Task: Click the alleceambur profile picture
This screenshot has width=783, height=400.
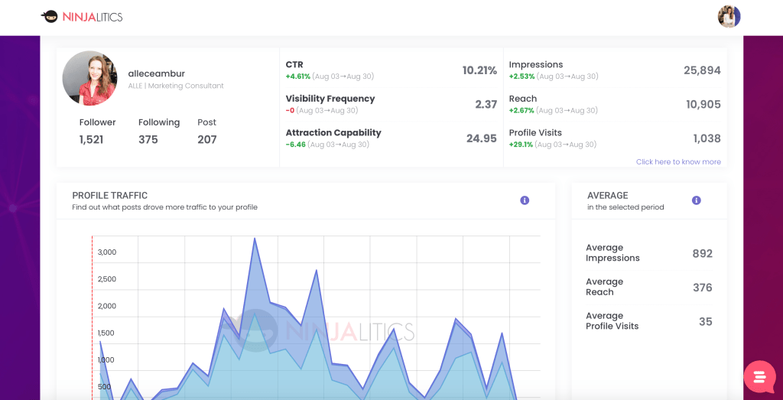Action: 89,78
